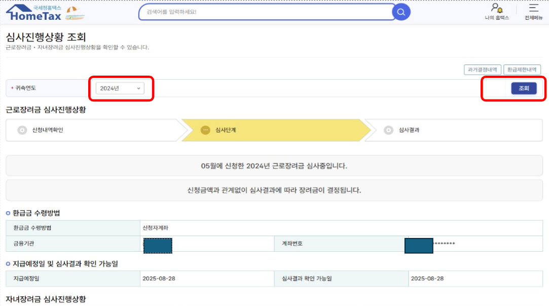
Task: Click the search magnifier icon
Action: (400, 12)
